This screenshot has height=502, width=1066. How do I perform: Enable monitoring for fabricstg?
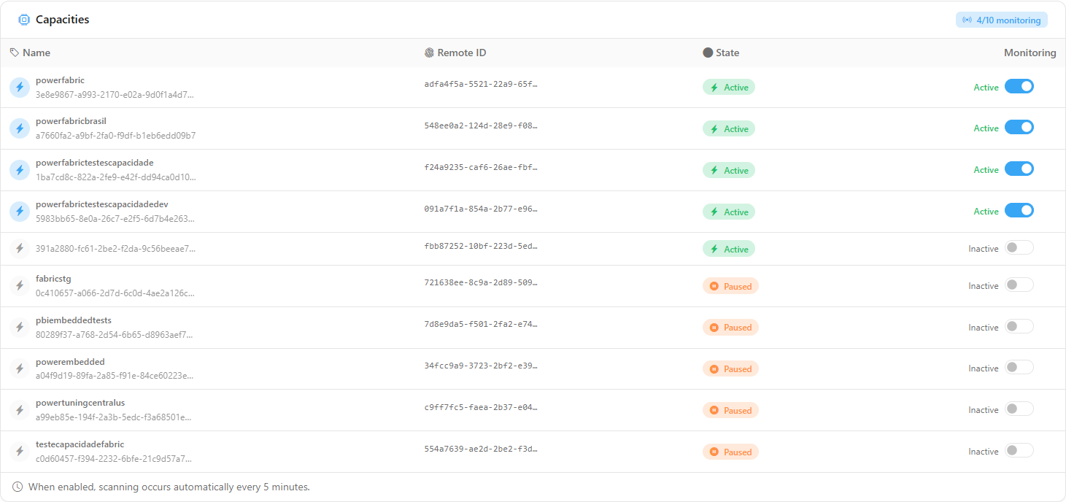coord(1019,285)
